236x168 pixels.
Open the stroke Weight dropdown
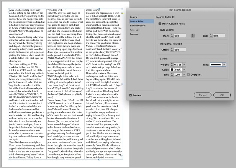coord(184,65)
